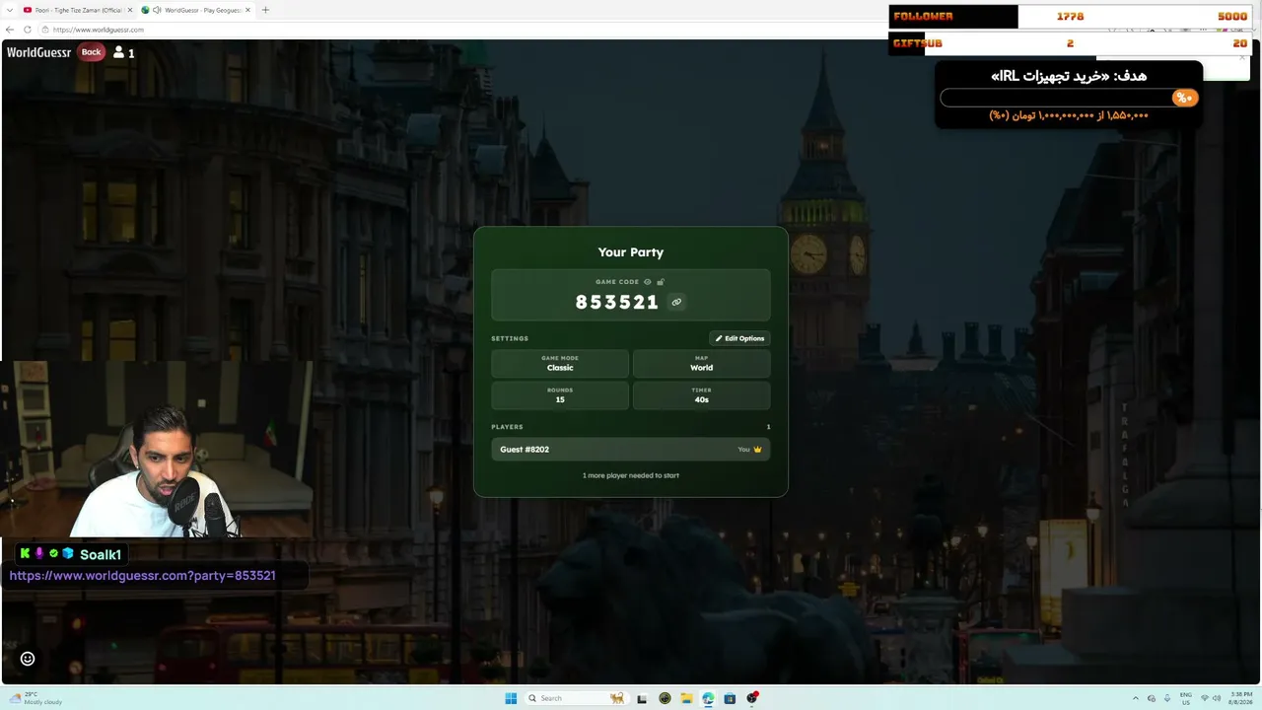Click the host crown icon

(757, 450)
